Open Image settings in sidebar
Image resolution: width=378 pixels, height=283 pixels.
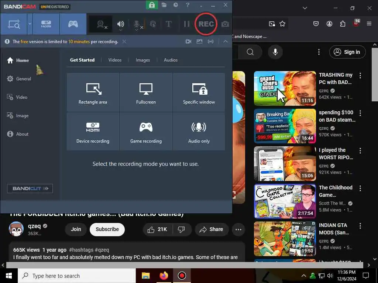18,116
